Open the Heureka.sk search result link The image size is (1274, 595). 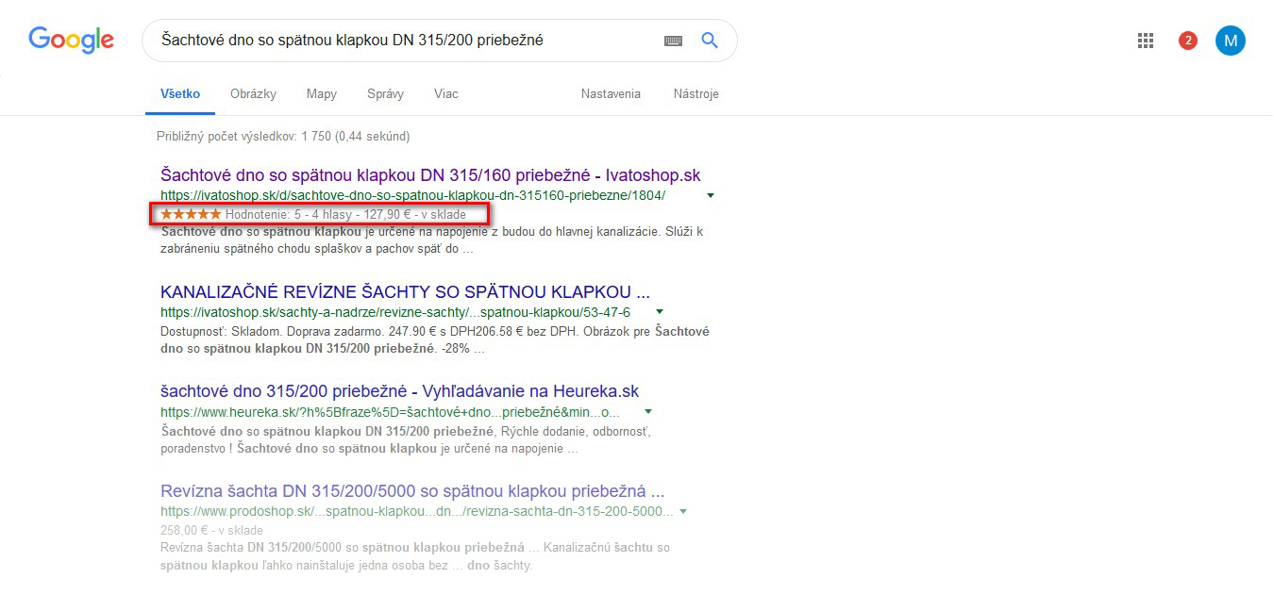pyautogui.click(x=399, y=391)
